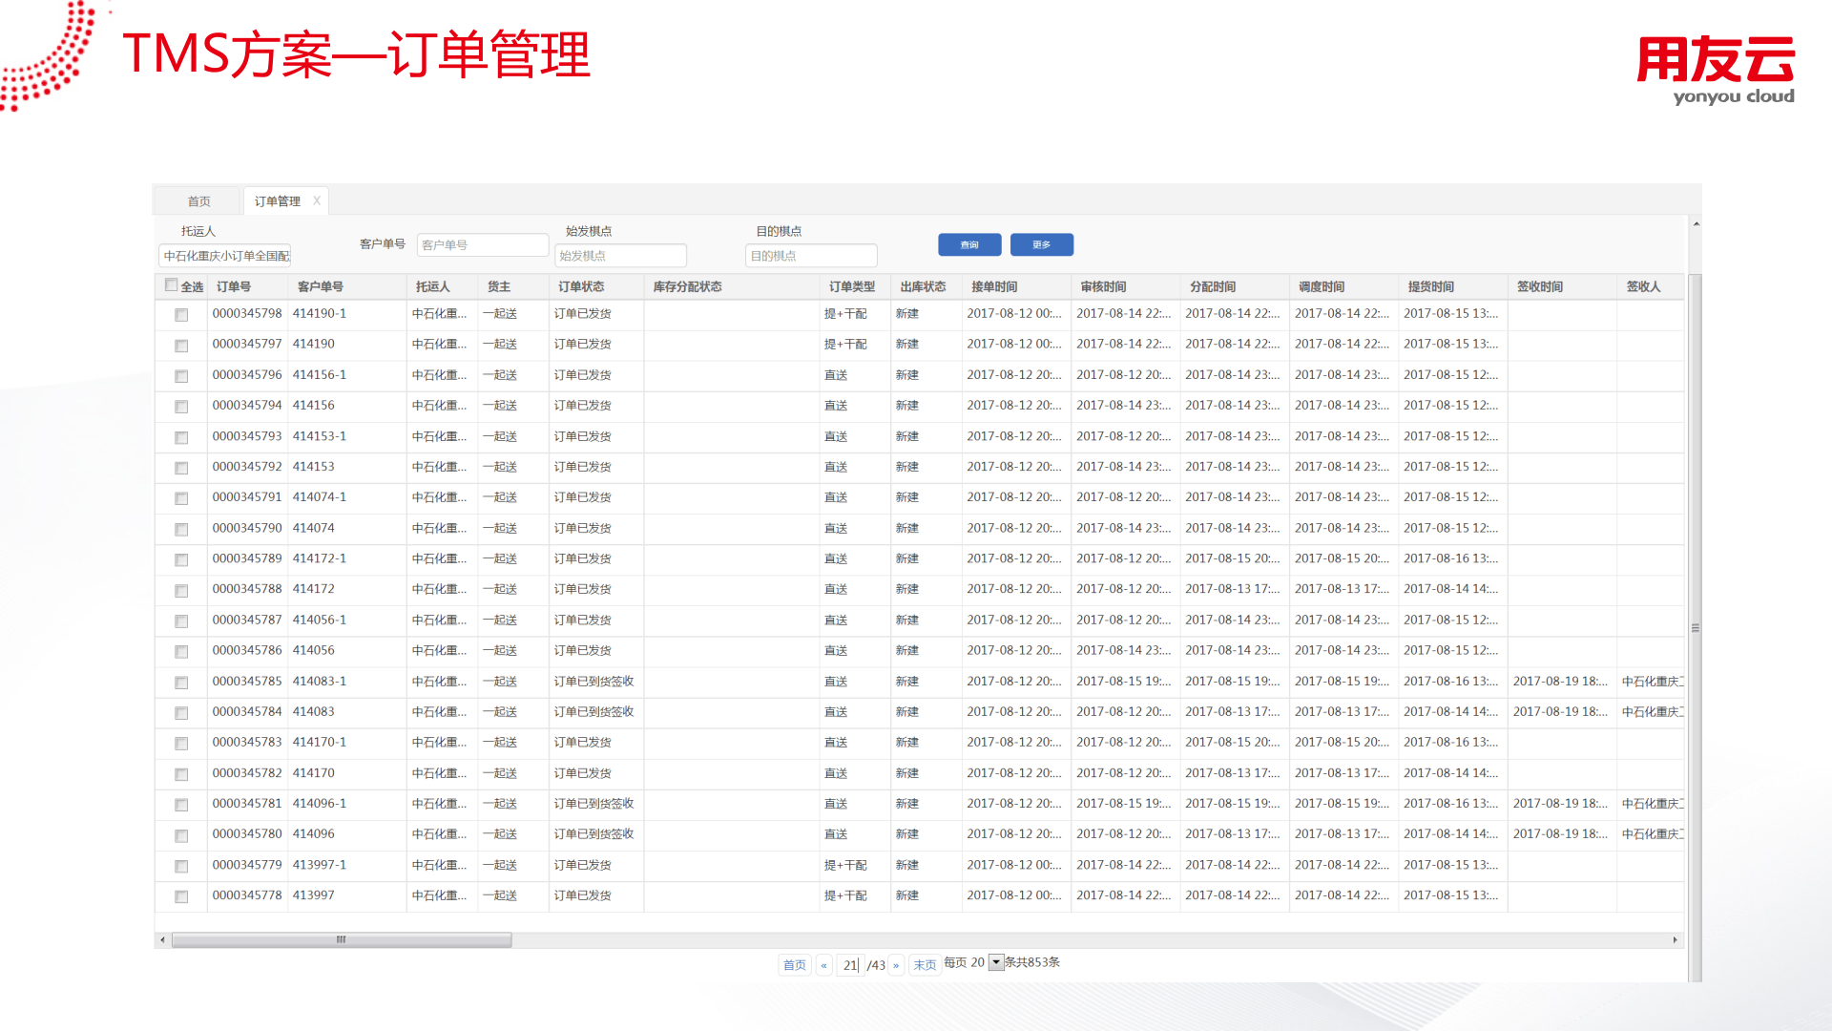Image resolution: width=1832 pixels, height=1031 pixels.
Task: Open the 每页 20 page-size dropdown
Action: (x=995, y=962)
